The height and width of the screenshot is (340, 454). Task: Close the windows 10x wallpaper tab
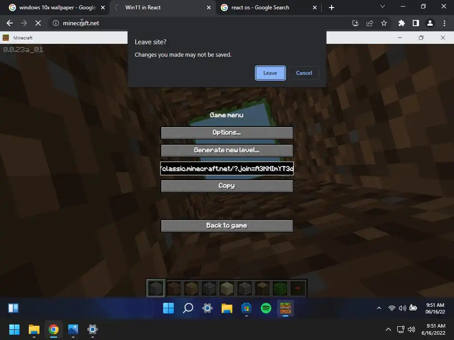tap(103, 8)
